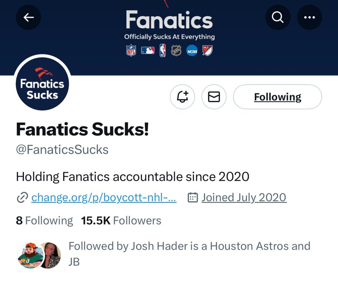
Task: Tap the Joined July 2020 date
Action: coord(243,197)
